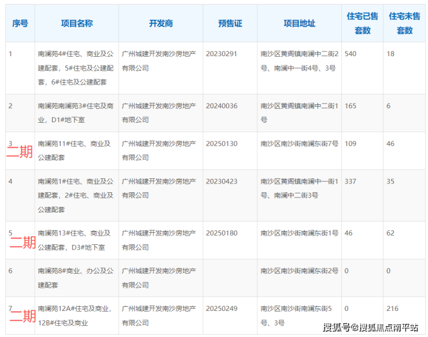Click the 项目地址 column header

click(x=299, y=24)
